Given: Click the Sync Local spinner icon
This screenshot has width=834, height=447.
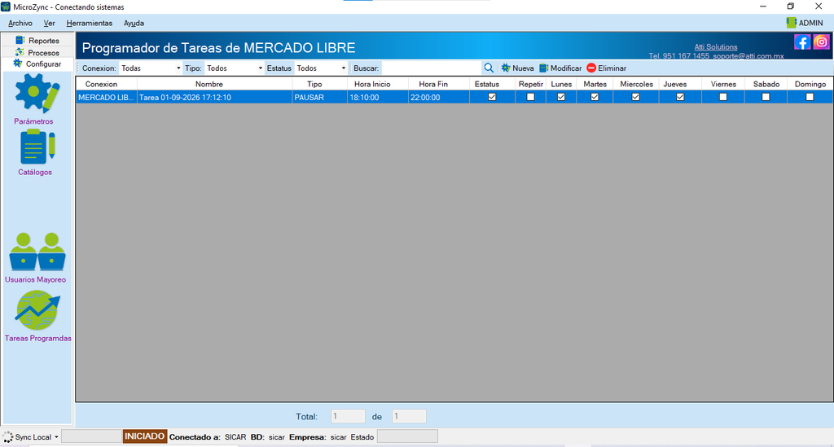Looking at the screenshot, I should 7,437.
